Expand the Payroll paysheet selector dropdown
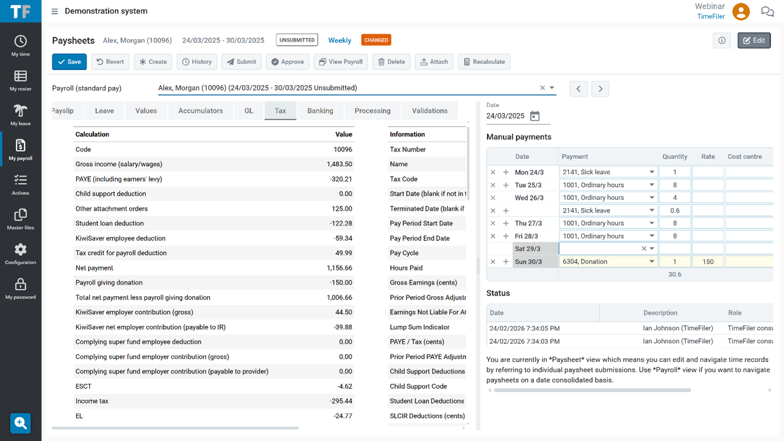This screenshot has height=441, width=784. coord(552,88)
